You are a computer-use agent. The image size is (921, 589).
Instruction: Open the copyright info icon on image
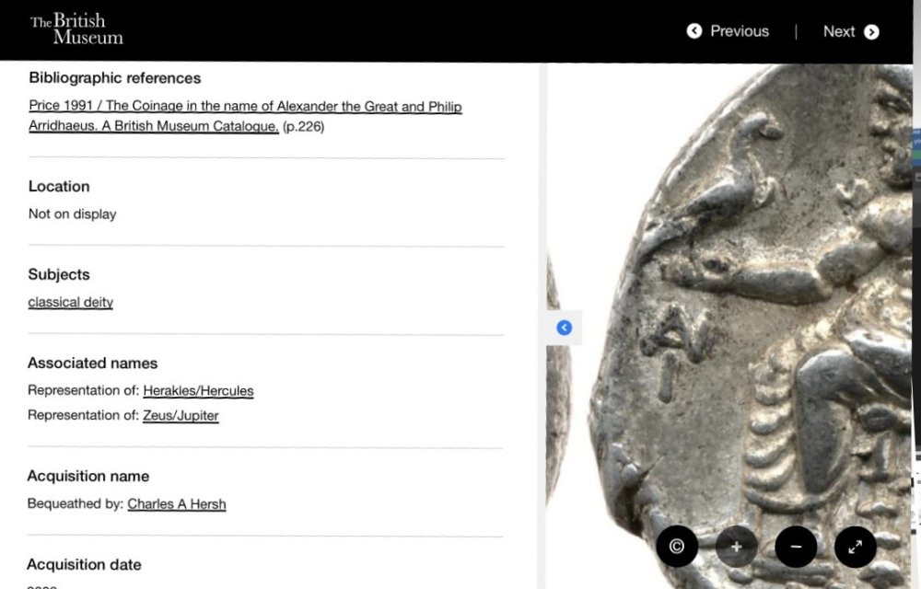[677, 547]
